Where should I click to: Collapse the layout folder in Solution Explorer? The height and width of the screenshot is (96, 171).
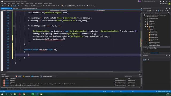pos(147,30)
